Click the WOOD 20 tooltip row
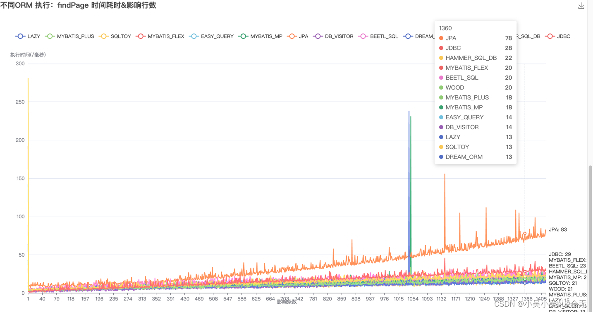593x312 pixels. click(476, 87)
